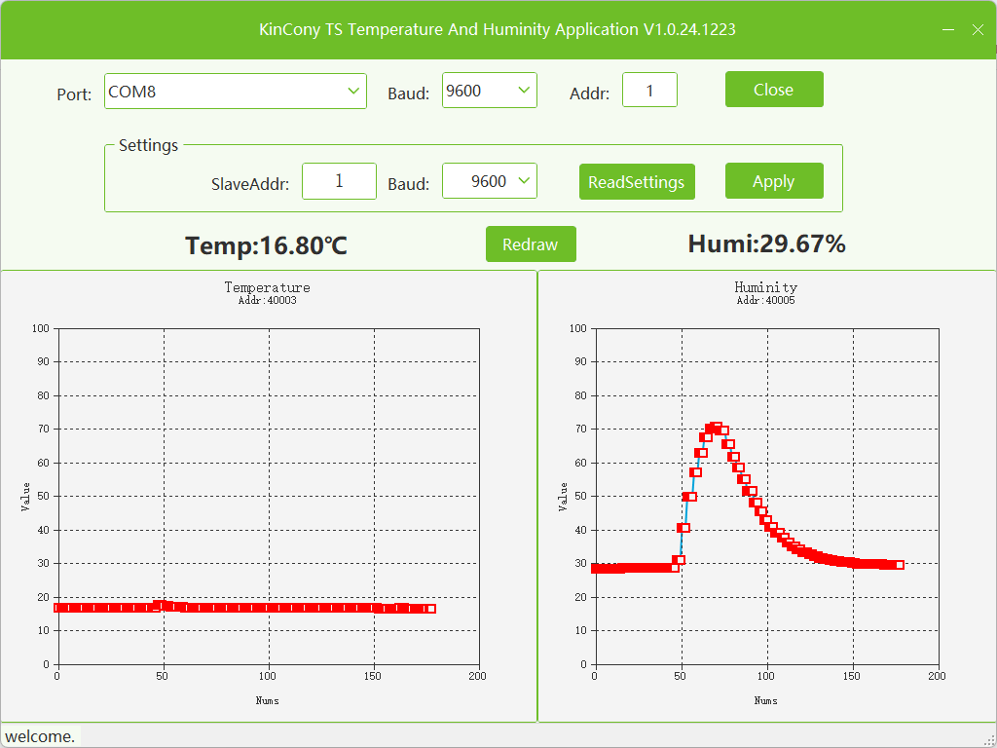The width and height of the screenshot is (997, 748).
Task: Click the application title bar text
Action: [x=498, y=29]
